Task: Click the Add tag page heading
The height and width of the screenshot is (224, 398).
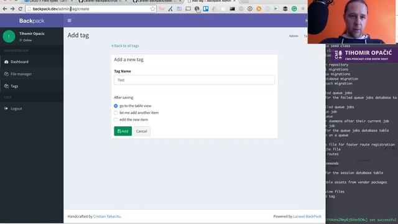Action: [x=78, y=35]
